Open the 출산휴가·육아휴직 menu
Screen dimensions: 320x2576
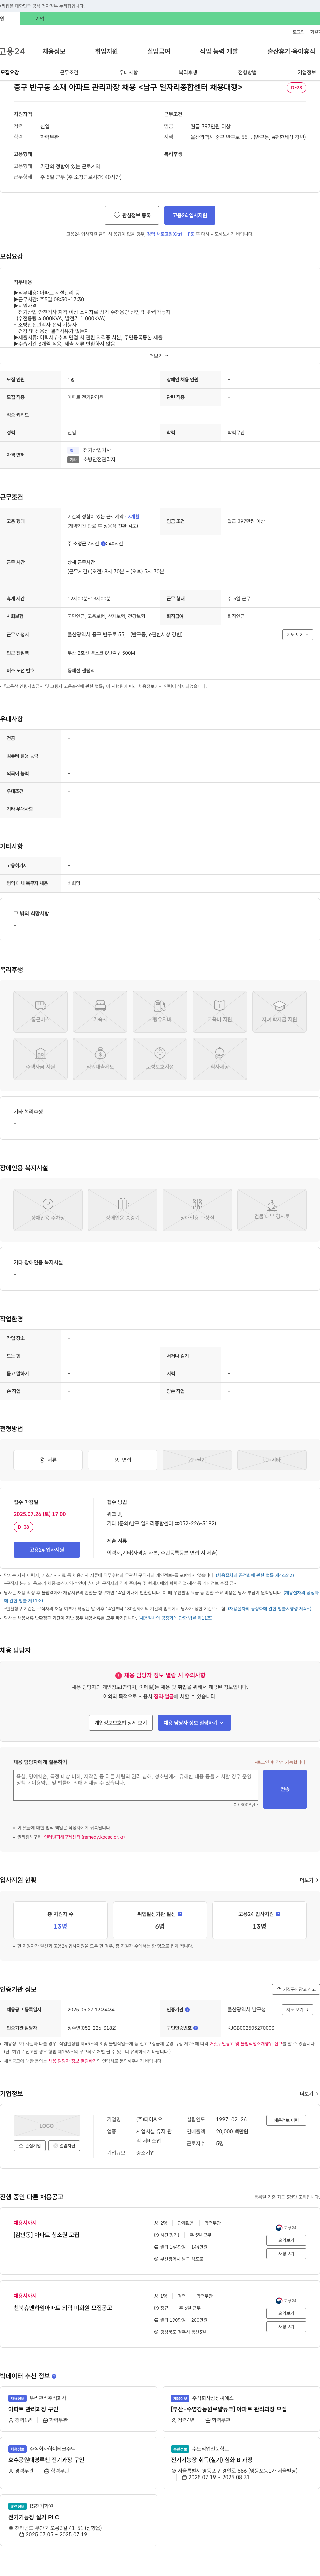(x=291, y=51)
